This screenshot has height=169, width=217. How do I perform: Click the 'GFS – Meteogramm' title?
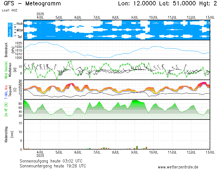32,4
